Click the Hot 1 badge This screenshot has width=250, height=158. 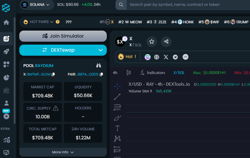(x=127, y=57)
